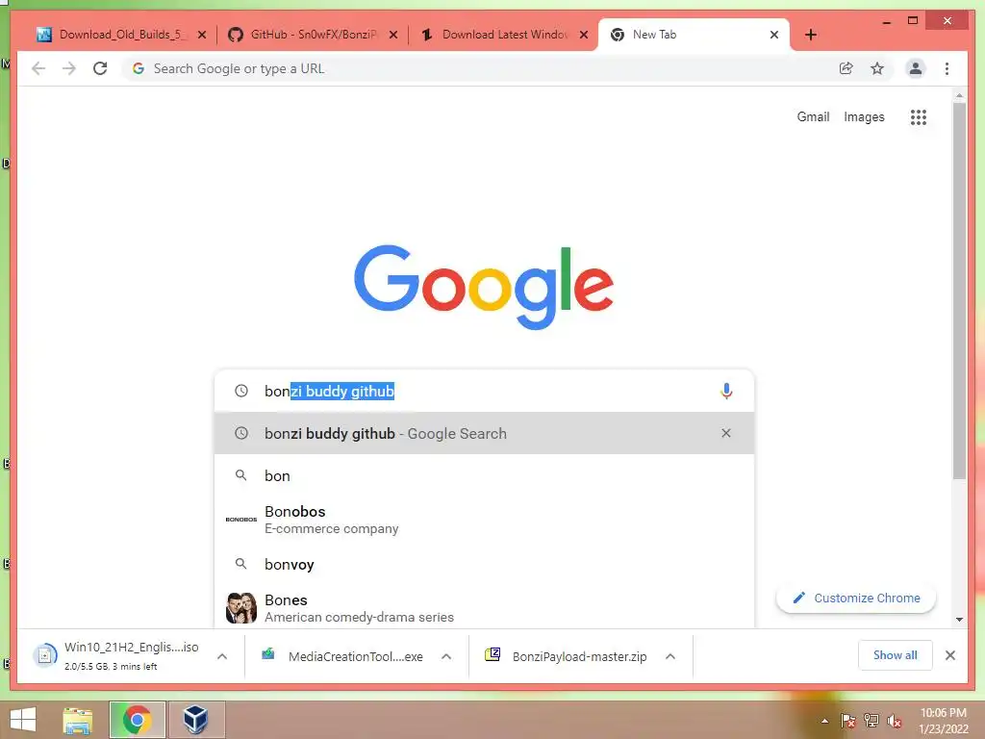Expand options for Win10_21H2 iso download
Screen dimensions: 985x739
click(222, 656)
